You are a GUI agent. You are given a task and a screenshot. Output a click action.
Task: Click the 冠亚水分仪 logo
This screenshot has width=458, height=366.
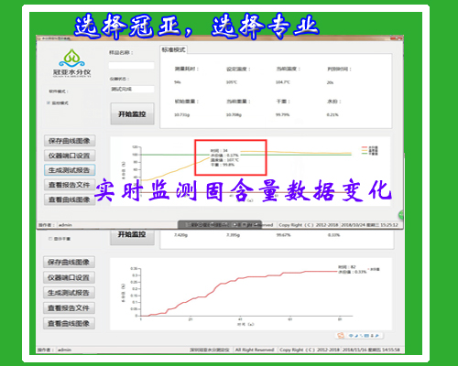pos(71,63)
